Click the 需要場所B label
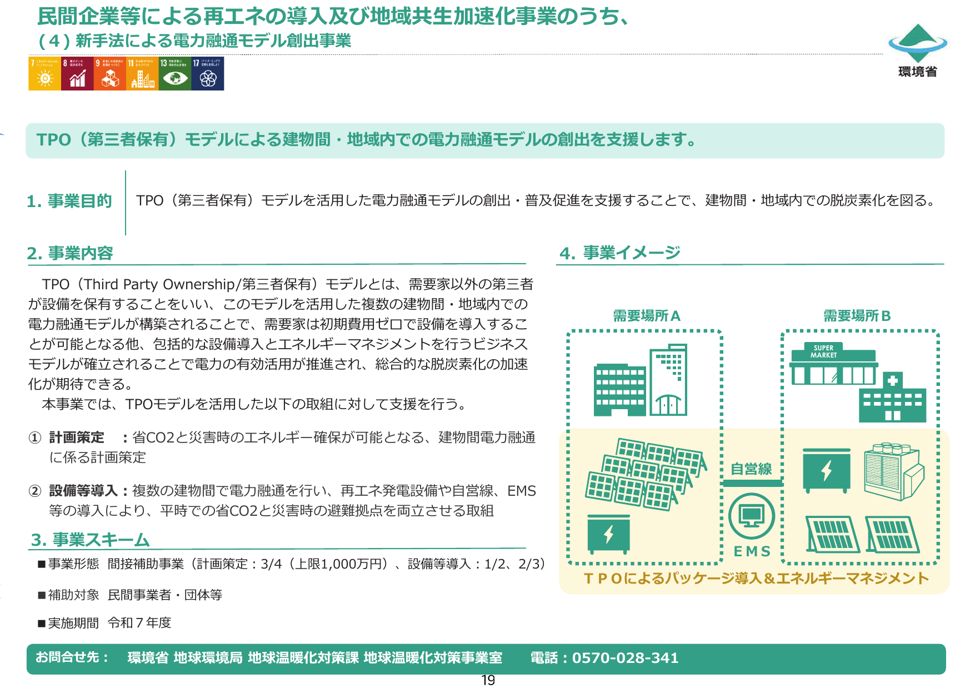Image resolution: width=975 pixels, height=689 pixels. [857, 316]
